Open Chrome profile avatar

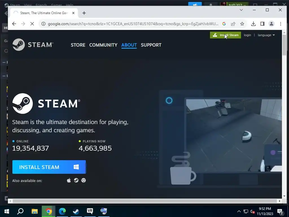pyautogui.click(x=272, y=24)
